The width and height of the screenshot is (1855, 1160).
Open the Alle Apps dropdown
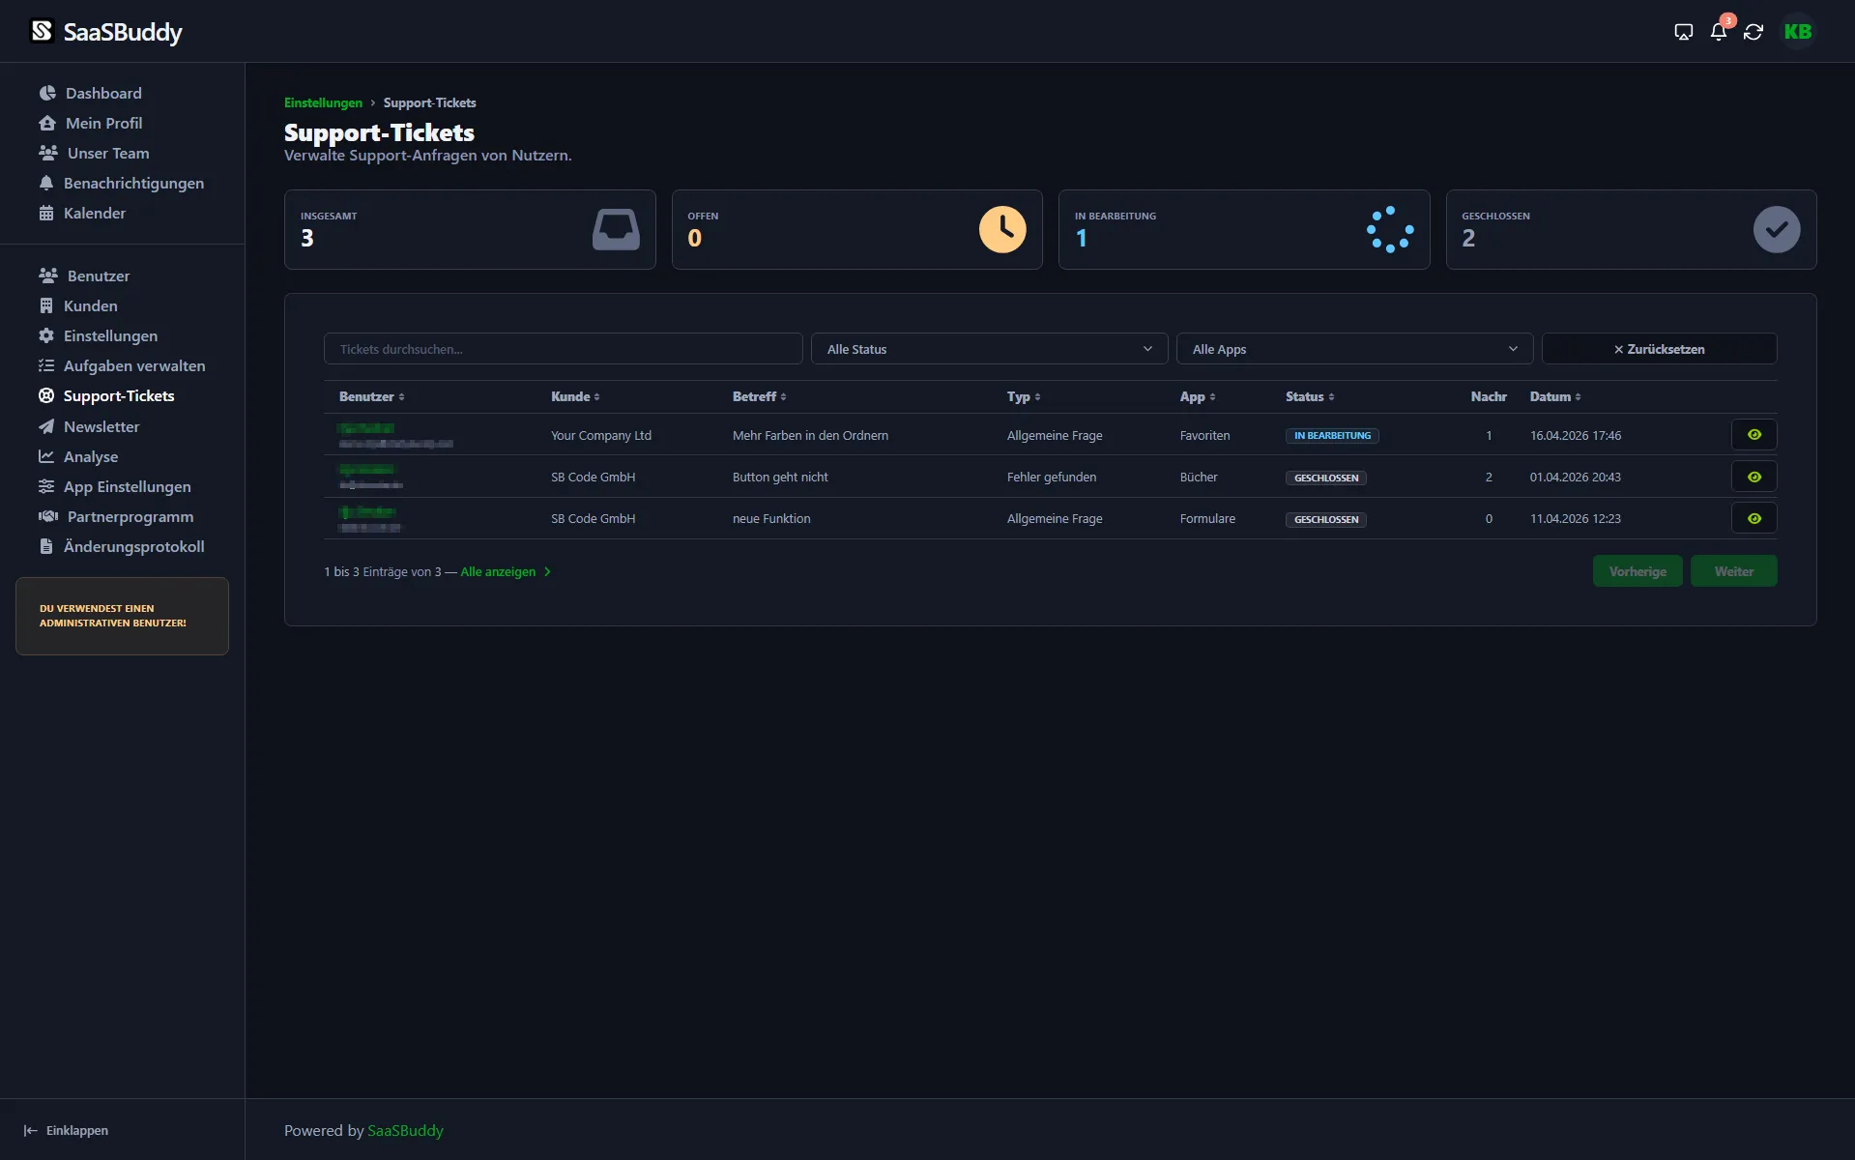tap(1354, 349)
